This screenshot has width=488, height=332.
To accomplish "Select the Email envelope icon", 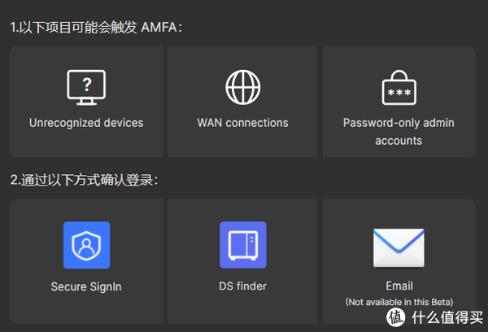I will point(399,247).
